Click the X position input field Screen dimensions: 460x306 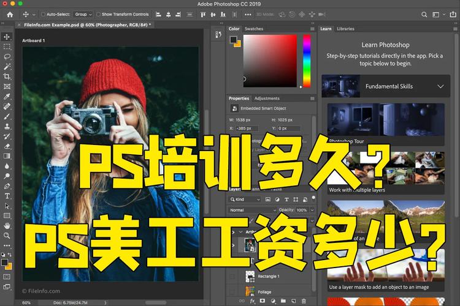(247, 129)
